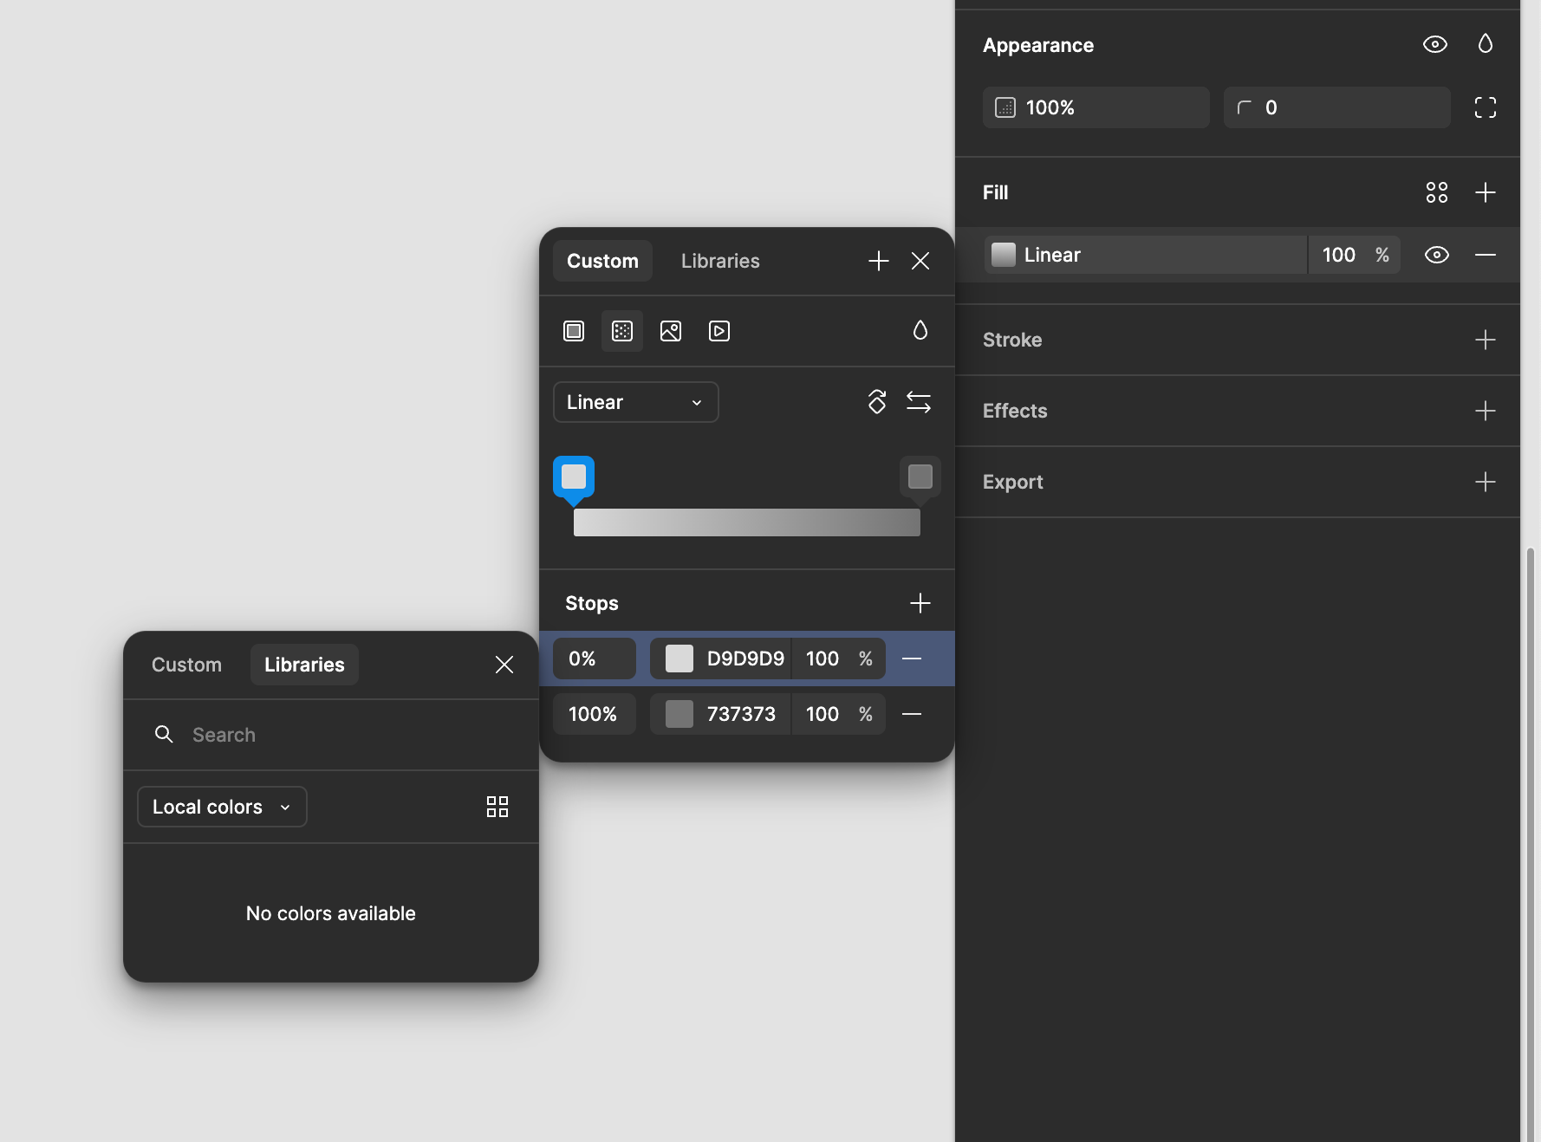Toggle layer visibility in Appearance section
This screenshot has width=1541, height=1142.
[1435, 44]
